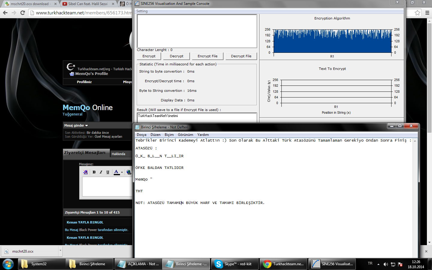Reload the turkhackteam.net page
The image size is (432, 270).
point(22,13)
